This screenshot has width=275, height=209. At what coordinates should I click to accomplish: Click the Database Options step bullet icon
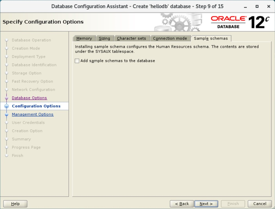tap(7, 98)
